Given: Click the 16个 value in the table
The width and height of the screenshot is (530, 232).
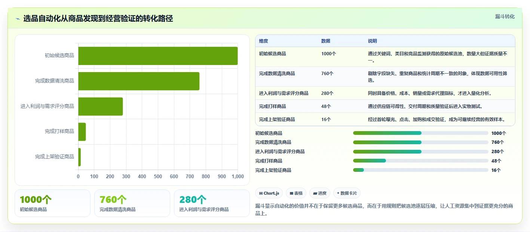Looking at the screenshot, I should pos(326,120).
